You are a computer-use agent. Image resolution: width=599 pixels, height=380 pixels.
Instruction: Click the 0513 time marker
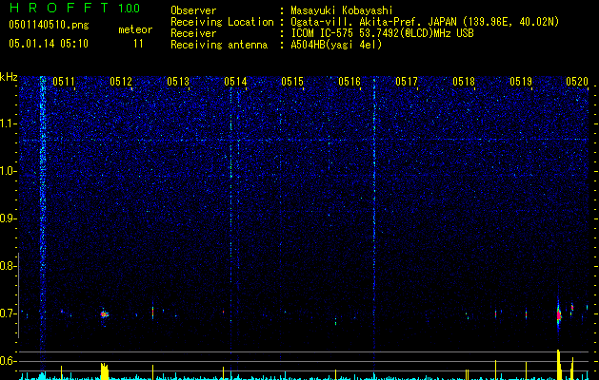(x=178, y=82)
